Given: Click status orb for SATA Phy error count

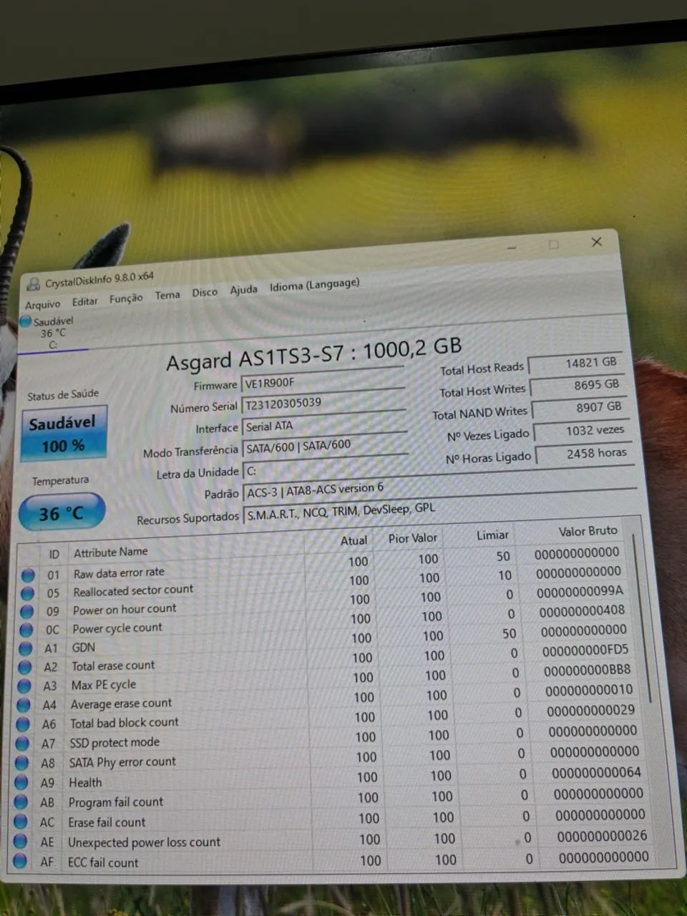Looking at the screenshot, I should [21, 764].
